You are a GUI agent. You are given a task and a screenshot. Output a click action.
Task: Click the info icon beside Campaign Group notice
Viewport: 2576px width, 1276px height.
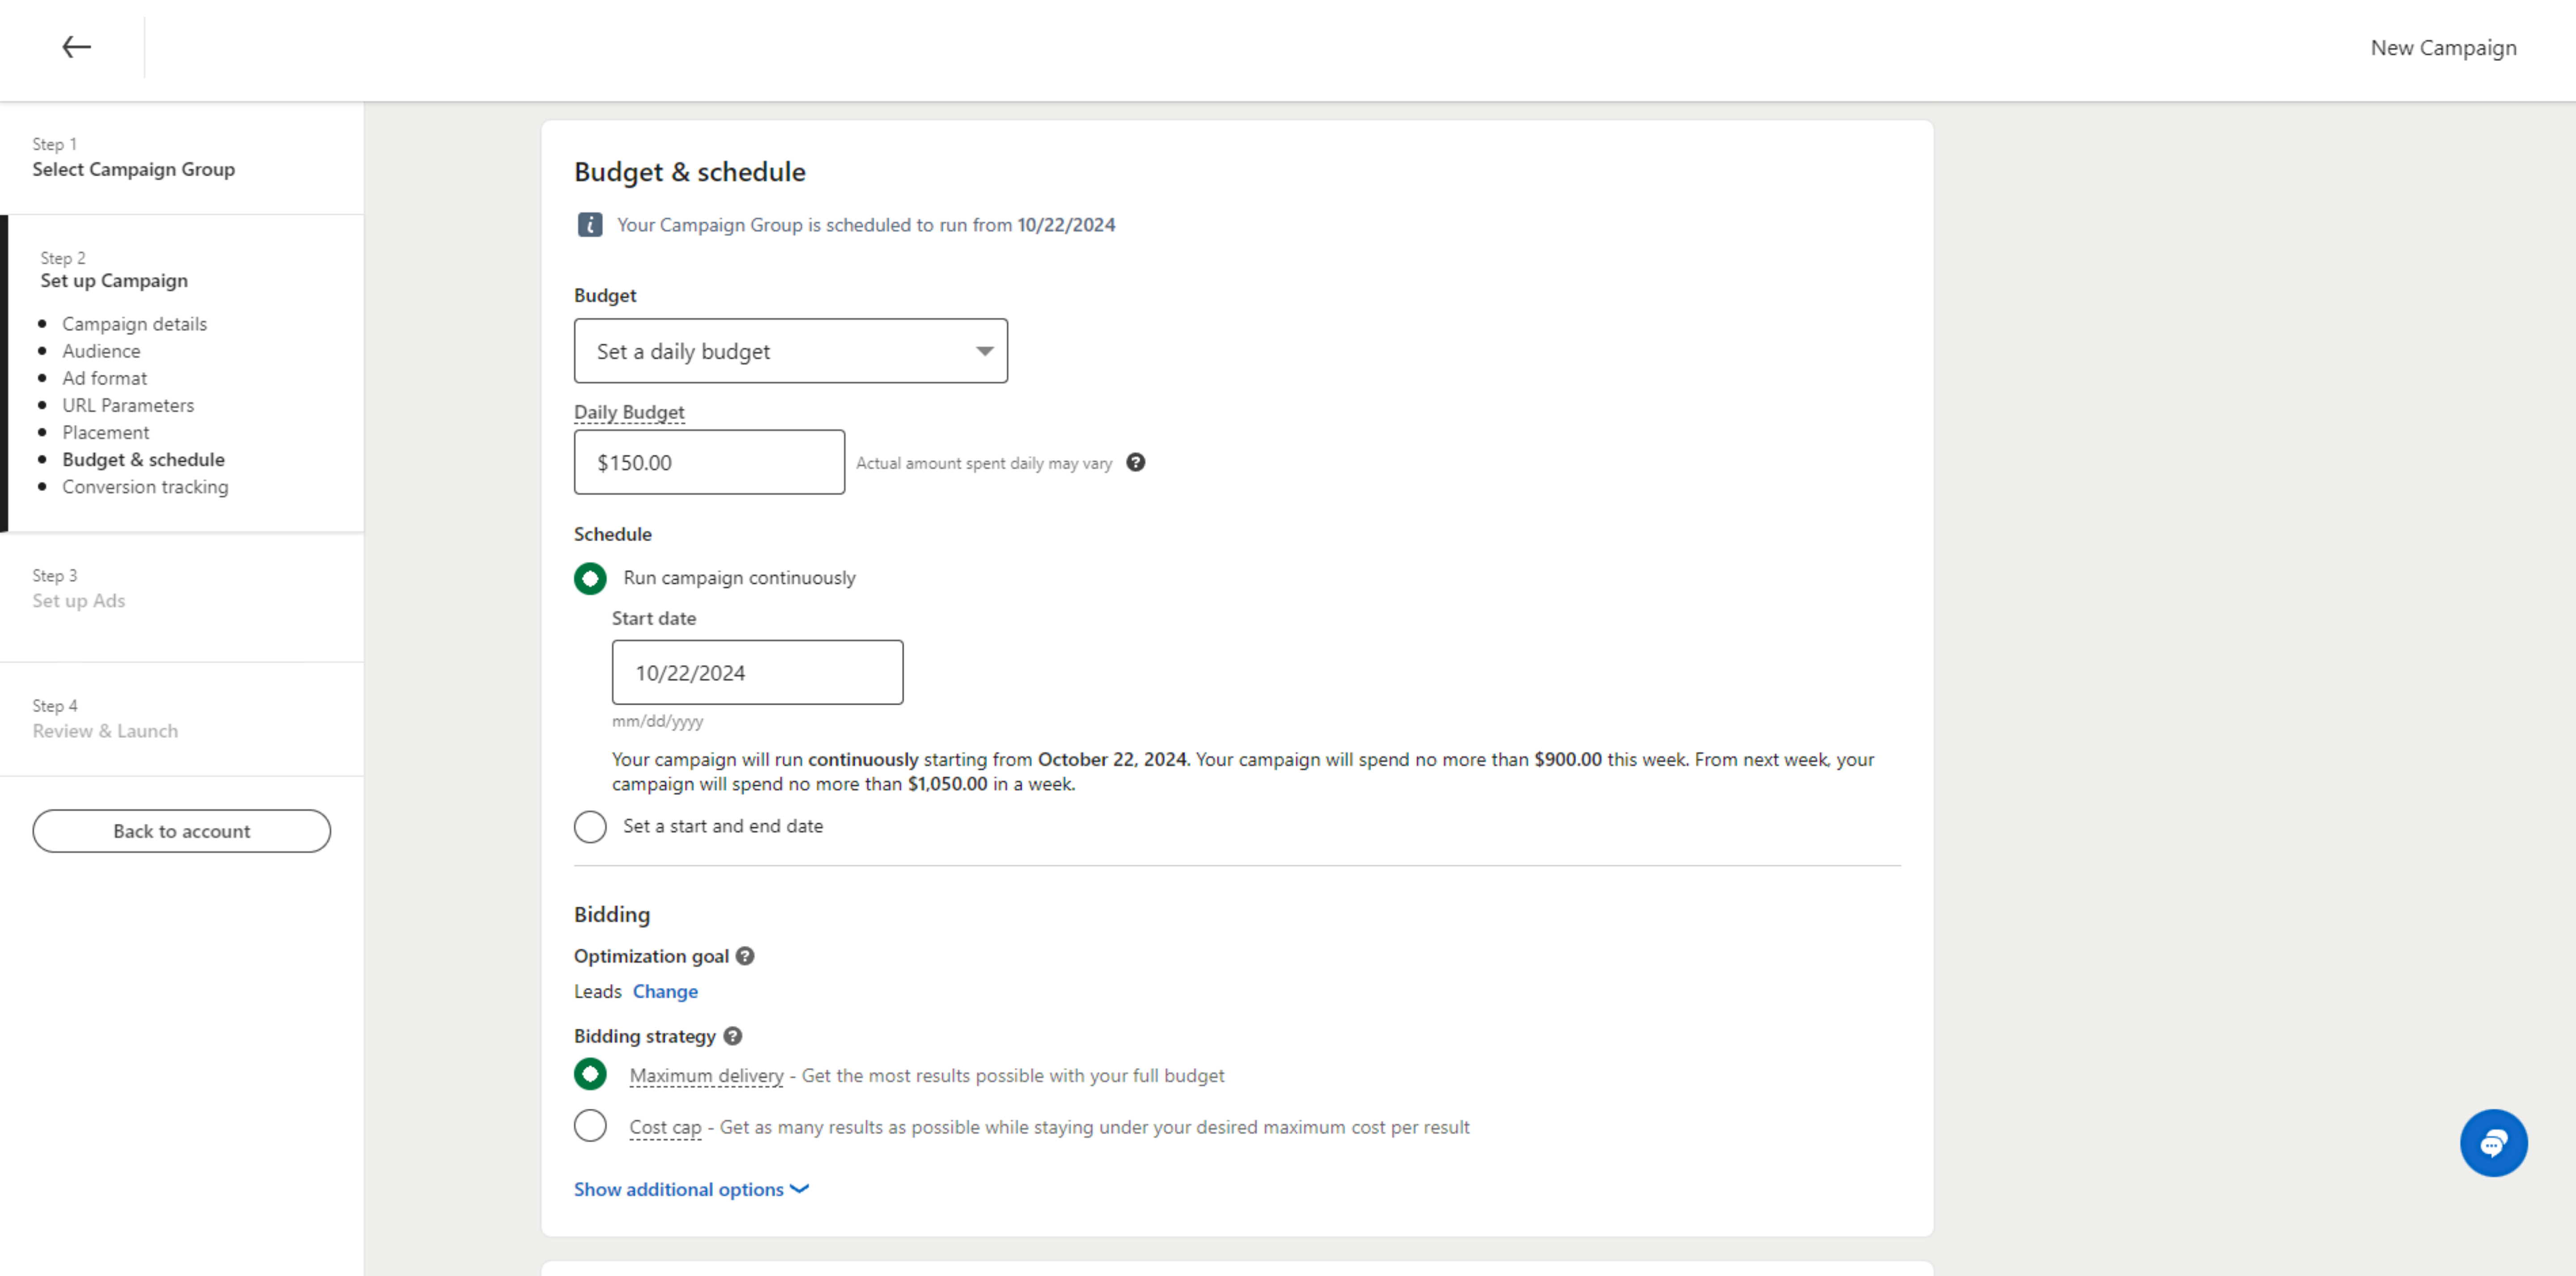tap(590, 225)
